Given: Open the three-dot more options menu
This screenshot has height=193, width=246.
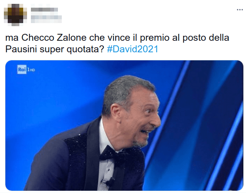Looking at the screenshot, I should point(239,10).
